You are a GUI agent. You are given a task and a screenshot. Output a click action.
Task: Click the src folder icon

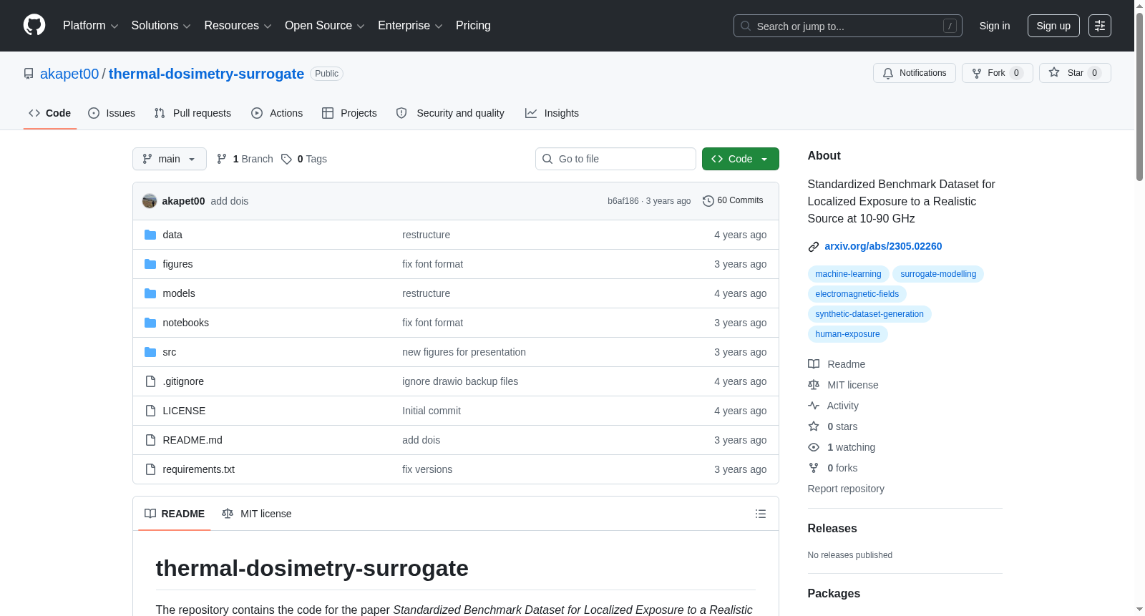point(150,352)
